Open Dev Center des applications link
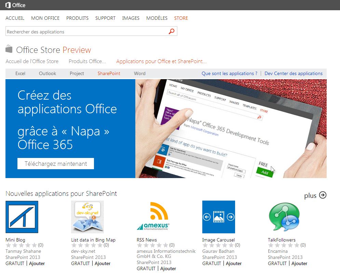This screenshot has height=277, width=340. pos(293,73)
